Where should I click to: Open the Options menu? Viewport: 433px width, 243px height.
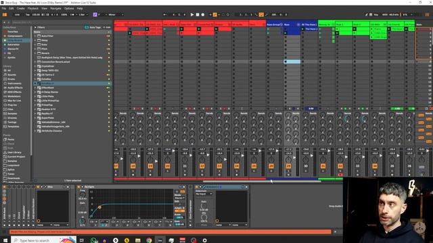[x=69, y=9]
